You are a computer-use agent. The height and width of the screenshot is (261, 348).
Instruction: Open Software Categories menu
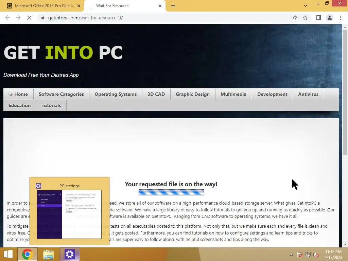(x=61, y=94)
